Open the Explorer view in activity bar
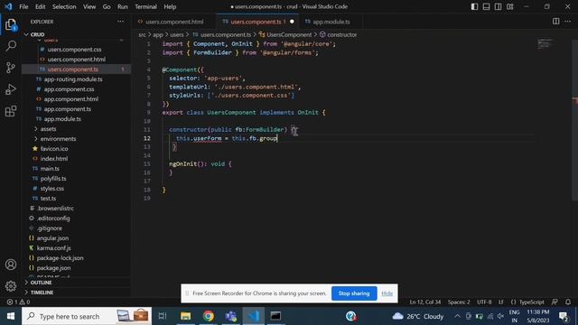This screenshot has width=578, height=325. point(11,24)
